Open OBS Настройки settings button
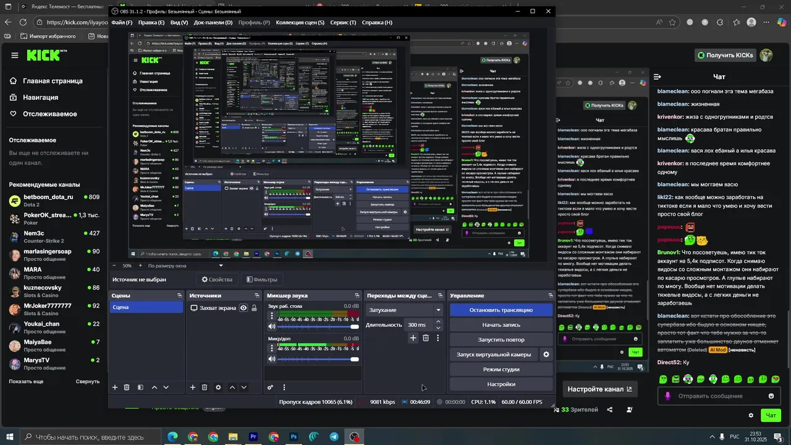The width and height of the screenshot is (791, 445). [501, 384]
